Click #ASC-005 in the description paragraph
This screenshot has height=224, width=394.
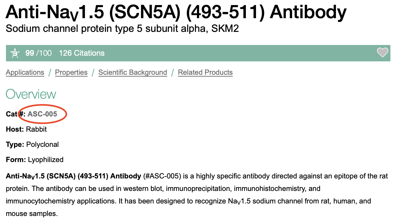point(162,176)
